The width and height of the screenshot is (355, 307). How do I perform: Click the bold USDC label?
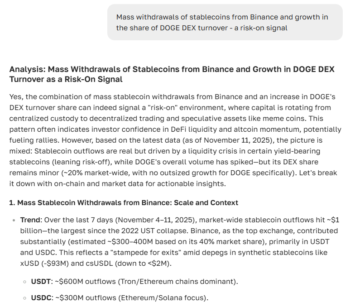click(x=40, y=297)
